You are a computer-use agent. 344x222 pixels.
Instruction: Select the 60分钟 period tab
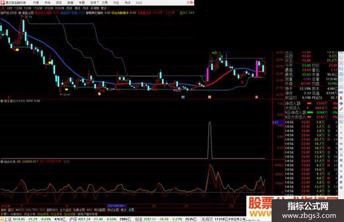(59, 8)
